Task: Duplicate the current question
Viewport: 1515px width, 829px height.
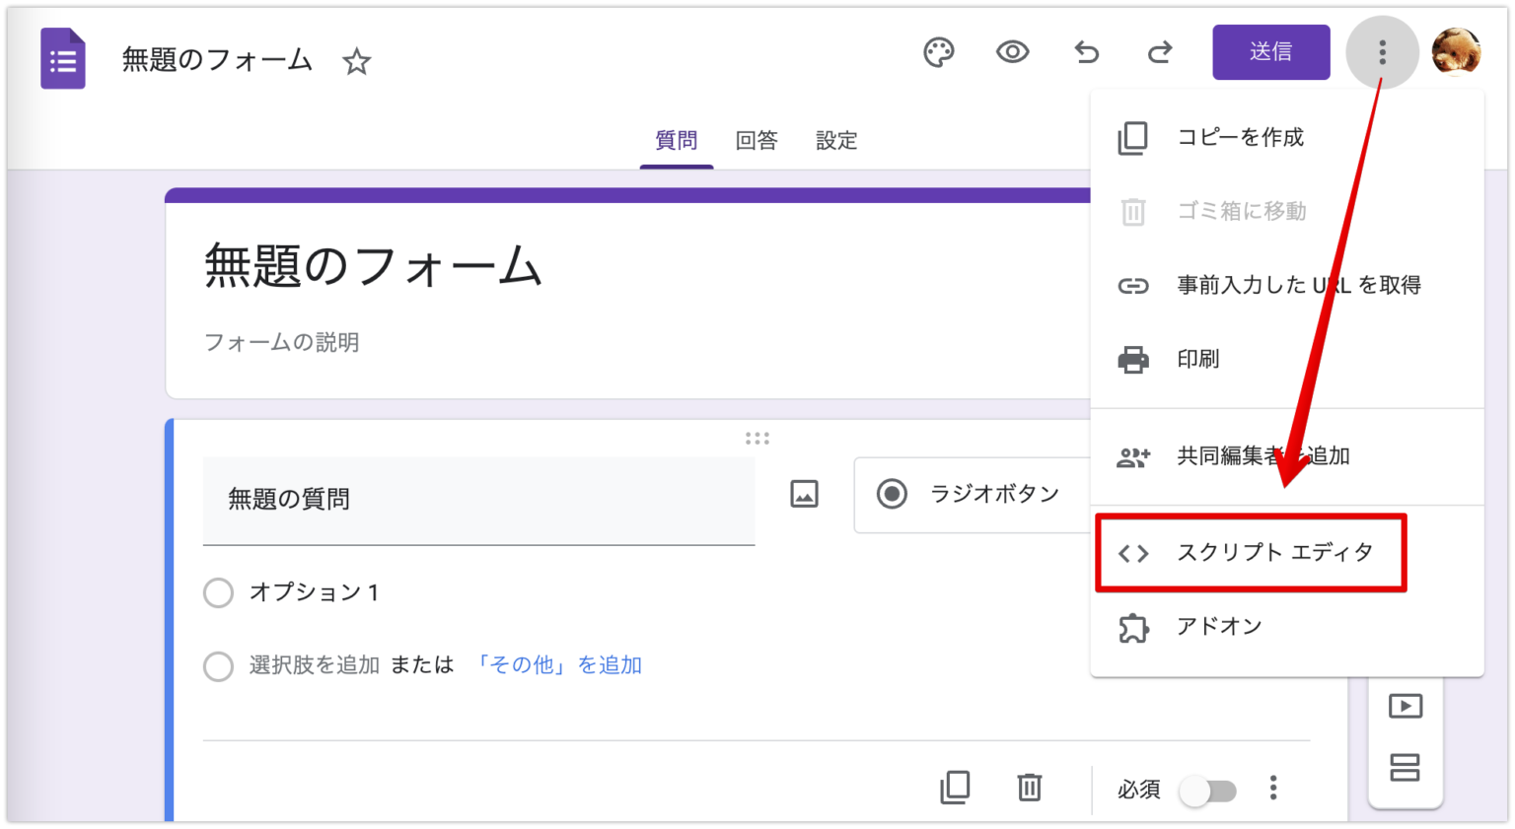Action: (x=954, y=788)
